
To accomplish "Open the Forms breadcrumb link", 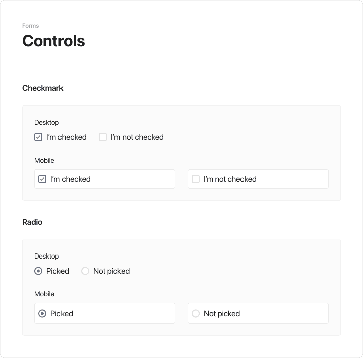I will pyautogui.click(x=30, y=26).
